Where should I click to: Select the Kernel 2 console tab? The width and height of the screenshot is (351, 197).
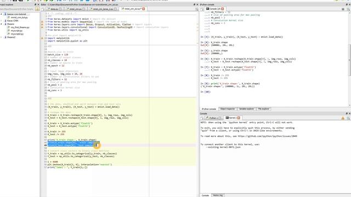[x=233, y=118]
